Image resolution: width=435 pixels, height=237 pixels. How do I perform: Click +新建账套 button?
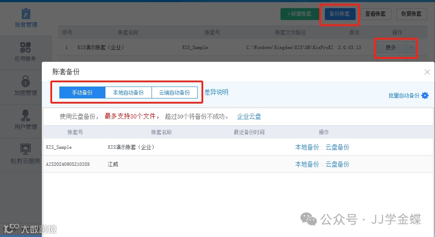(300, 14)
